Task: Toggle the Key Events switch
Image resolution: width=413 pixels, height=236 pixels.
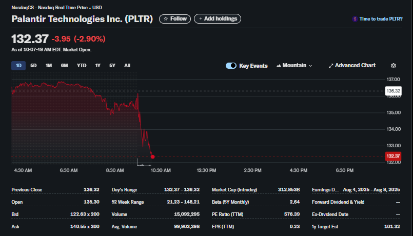Action: point(231,66)
